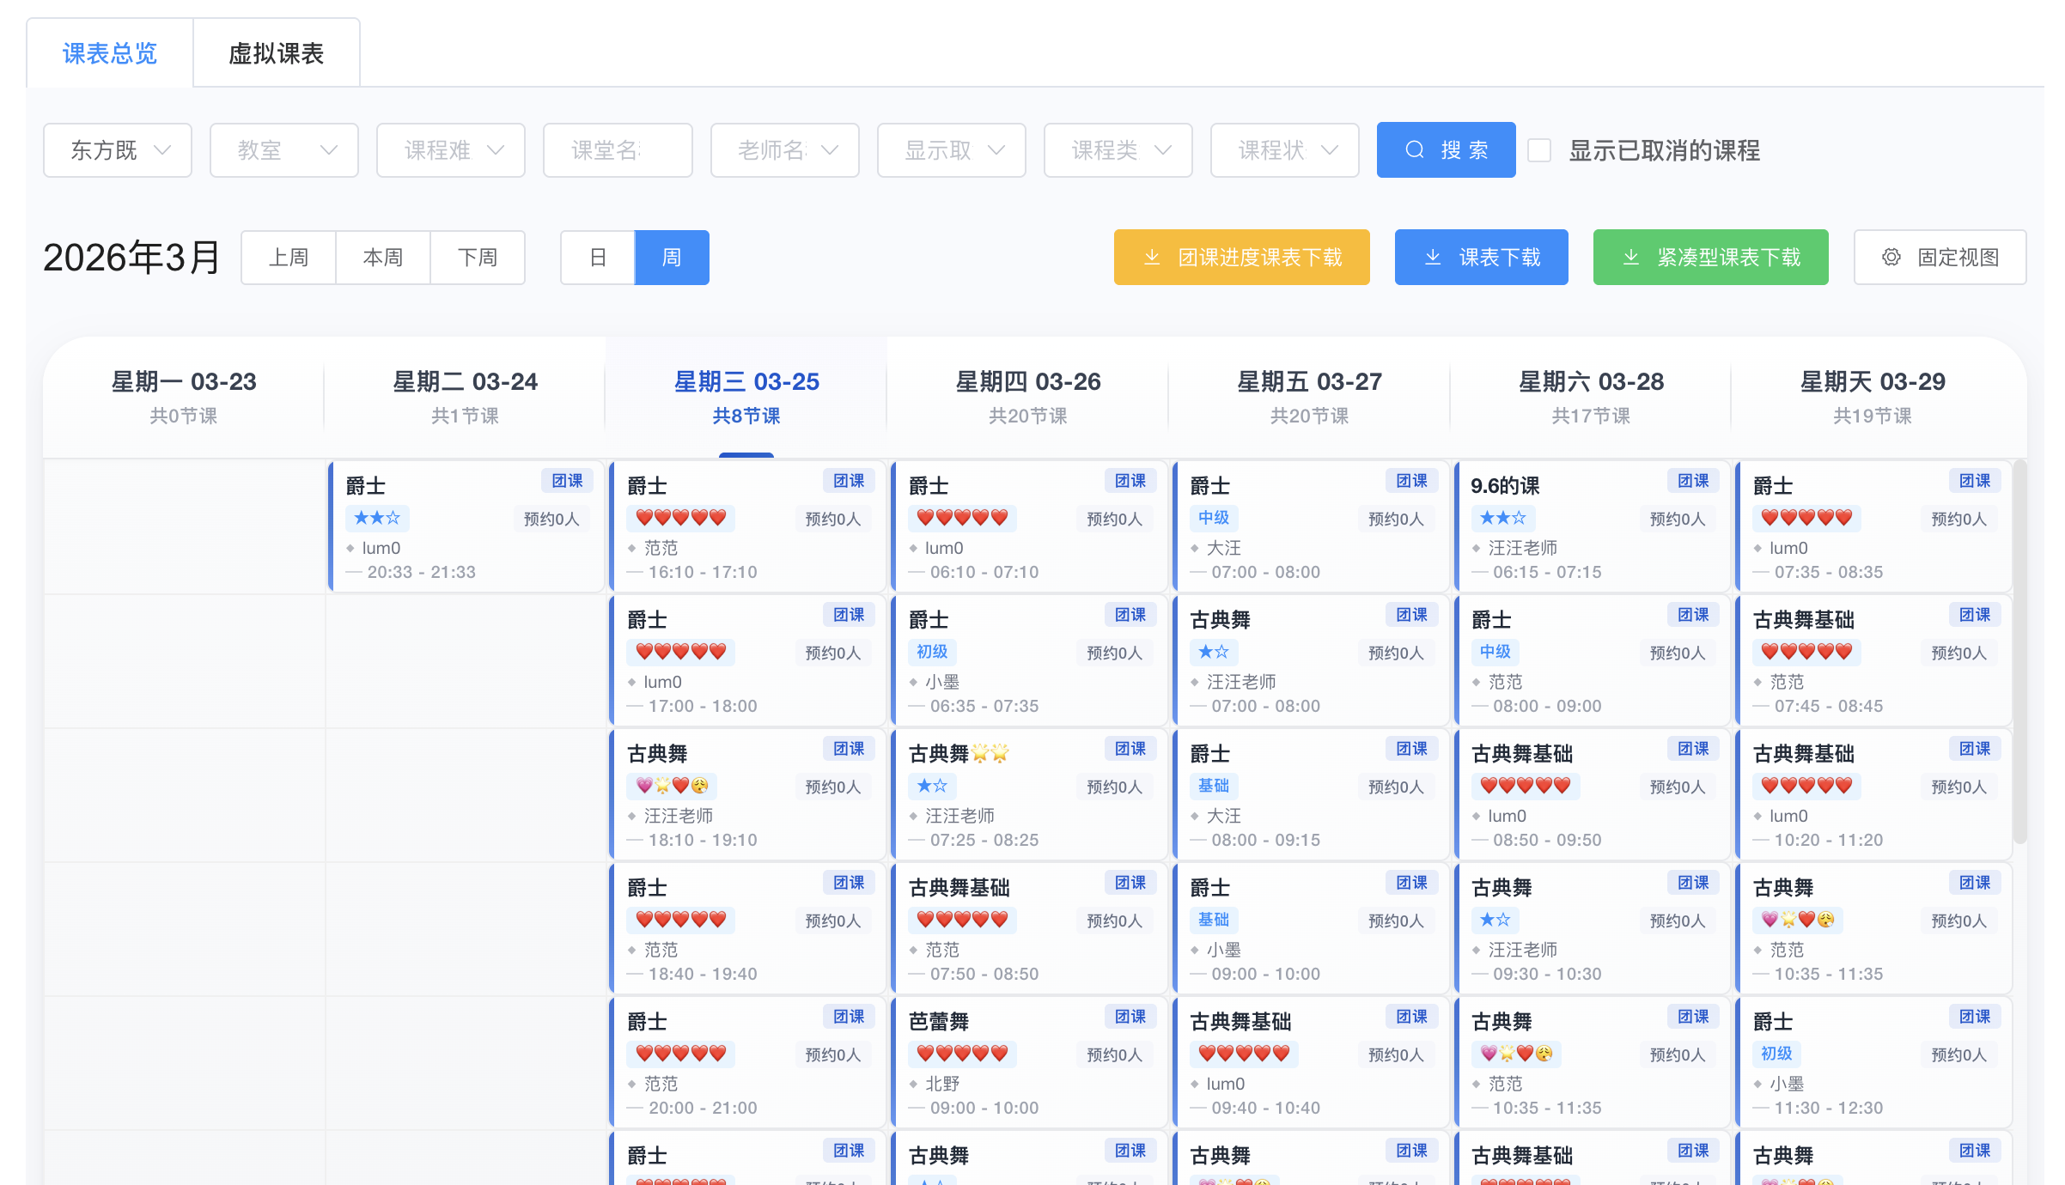Click the timetable vertical scrollbar

(2019, 653)
